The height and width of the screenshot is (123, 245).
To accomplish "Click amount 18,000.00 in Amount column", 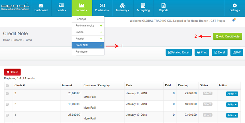I will click(74, 104).
